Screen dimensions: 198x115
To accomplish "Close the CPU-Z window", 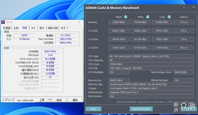I will pos(79,22).
